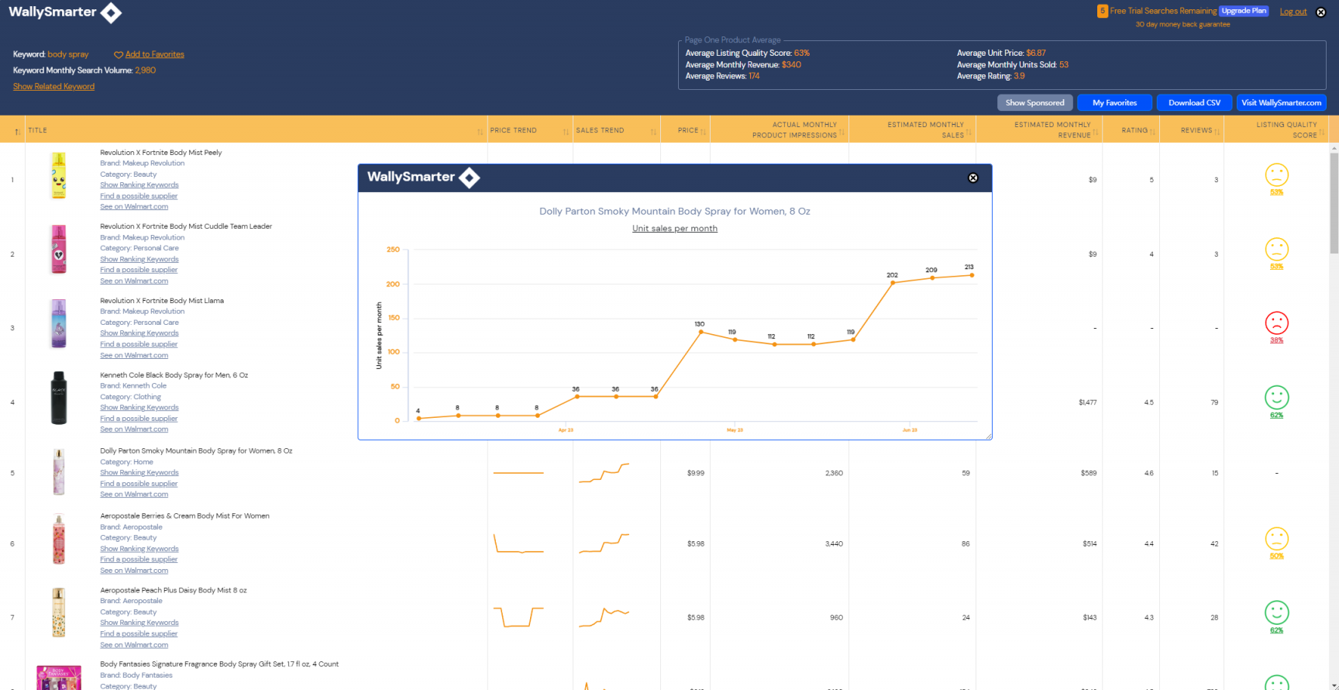1339x690 pixels.
Task: Open Aeropostale Peach Plus Daisy price trend sparkline
Action: tap(518, 617)
